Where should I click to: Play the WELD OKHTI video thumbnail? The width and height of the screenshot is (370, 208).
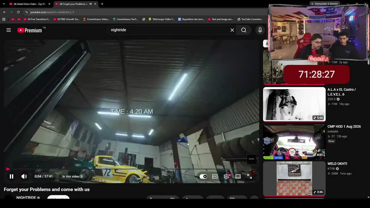coord(294,179)
